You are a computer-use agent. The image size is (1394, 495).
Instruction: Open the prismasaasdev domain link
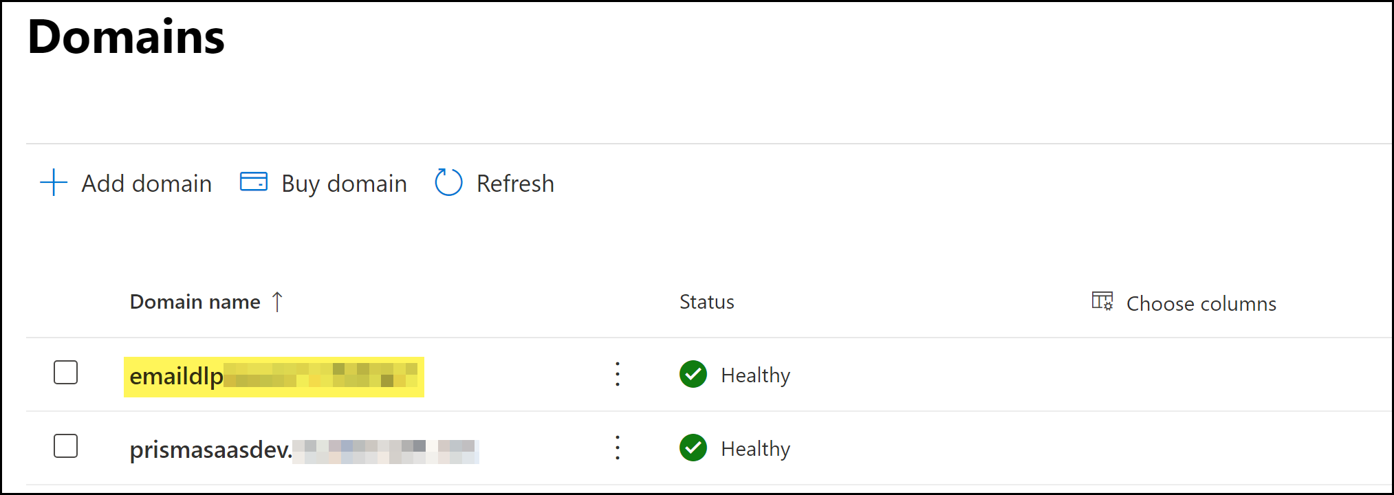click(x=210, y=450)
